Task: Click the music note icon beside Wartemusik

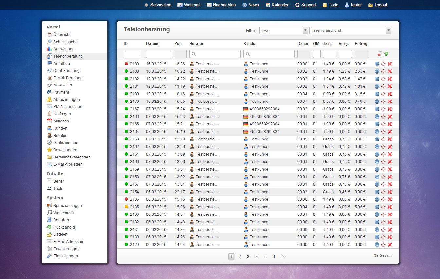Action: pos(49,213)
